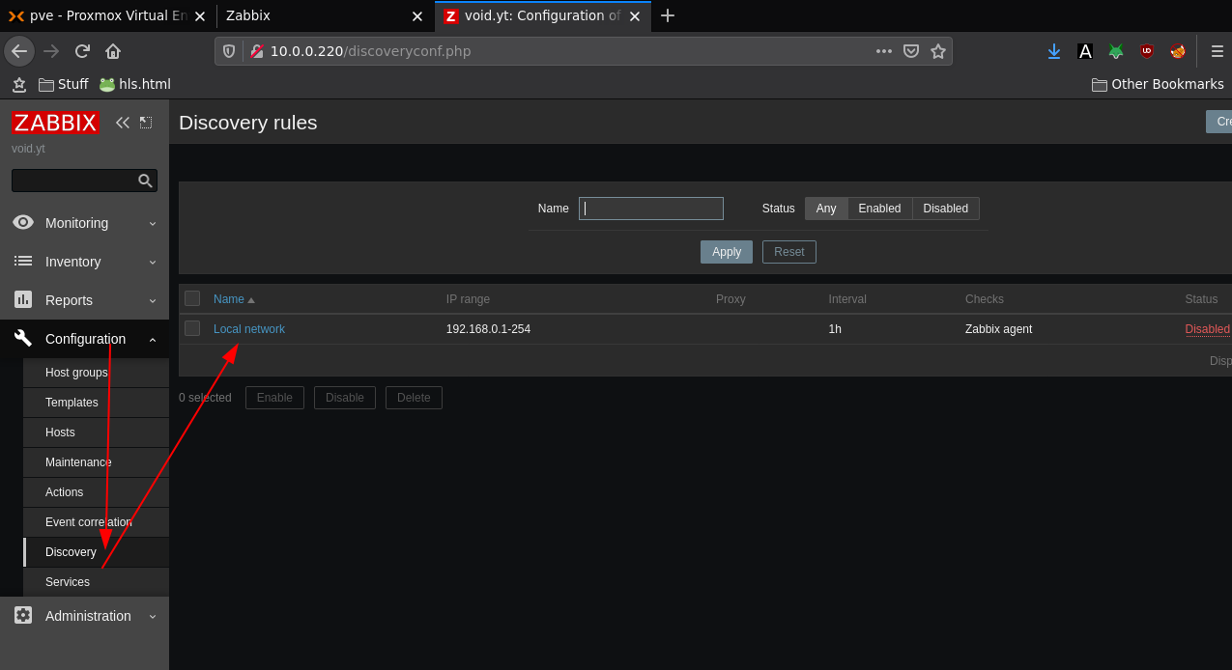Open the uBlock Origin shield icon
This screenshot has width=1232, height=670.
click(1147, 51)
